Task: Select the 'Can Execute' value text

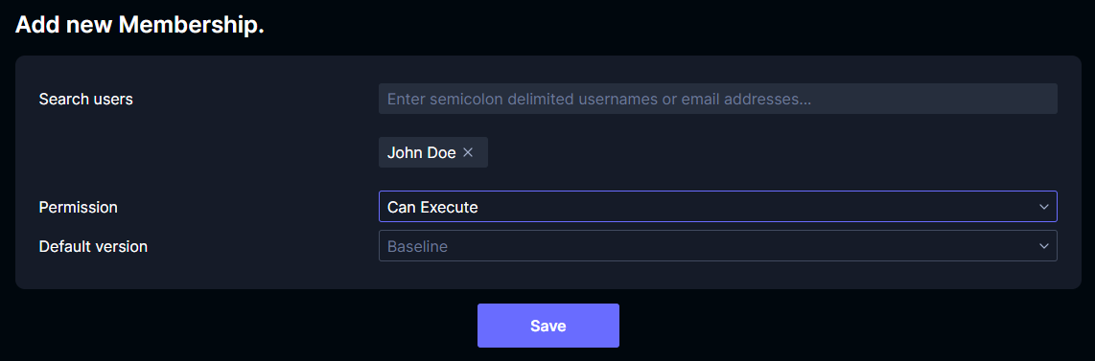Action: click(x=432, y=207)
